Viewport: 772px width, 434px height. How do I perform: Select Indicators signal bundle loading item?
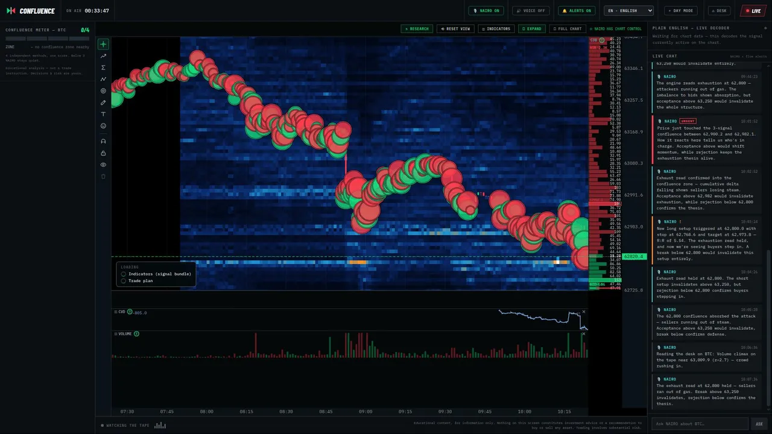[156, 274]
